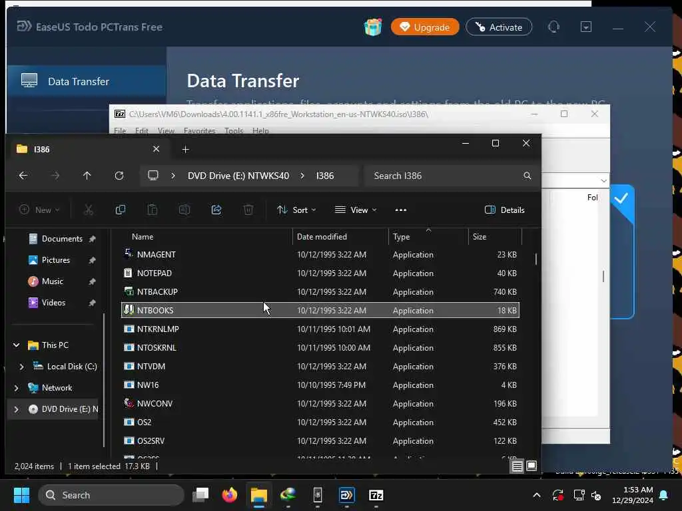The width and height of the screenshot is (682, 511).
Task: Click the search magnifier in Explorer
Action: [x=527, y=176]
